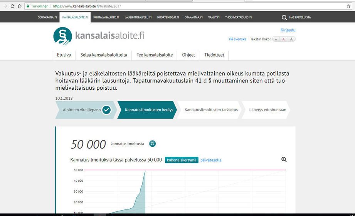Click the Kannatusilmoitusten keräys progress step
This screenshot has height=216, width=355.
tap(149, 110)
